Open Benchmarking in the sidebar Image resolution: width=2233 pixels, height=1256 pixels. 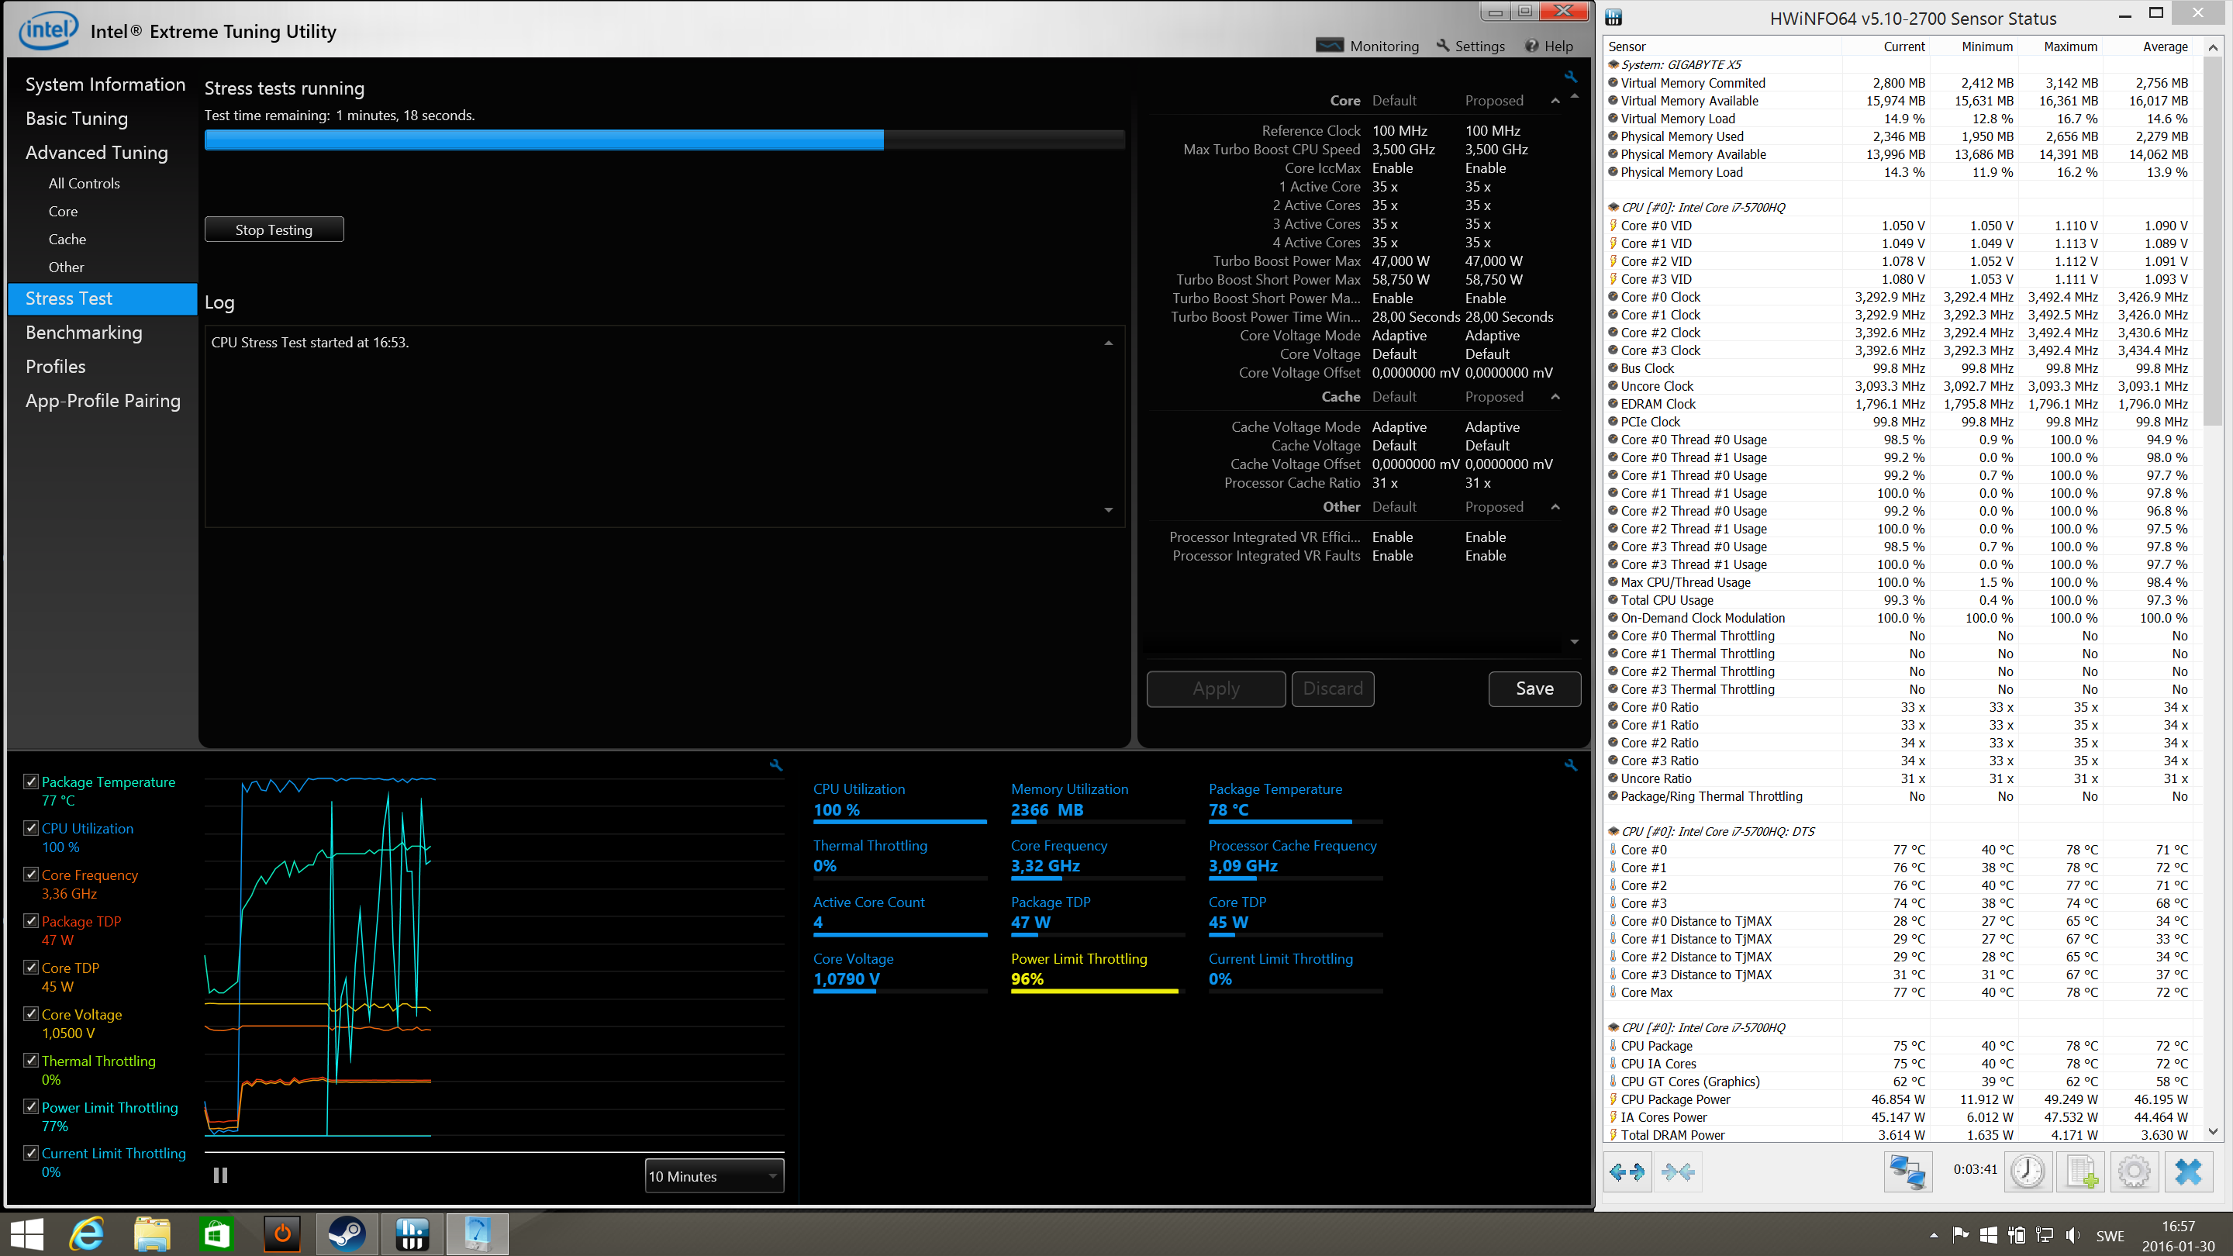point(84,332)
